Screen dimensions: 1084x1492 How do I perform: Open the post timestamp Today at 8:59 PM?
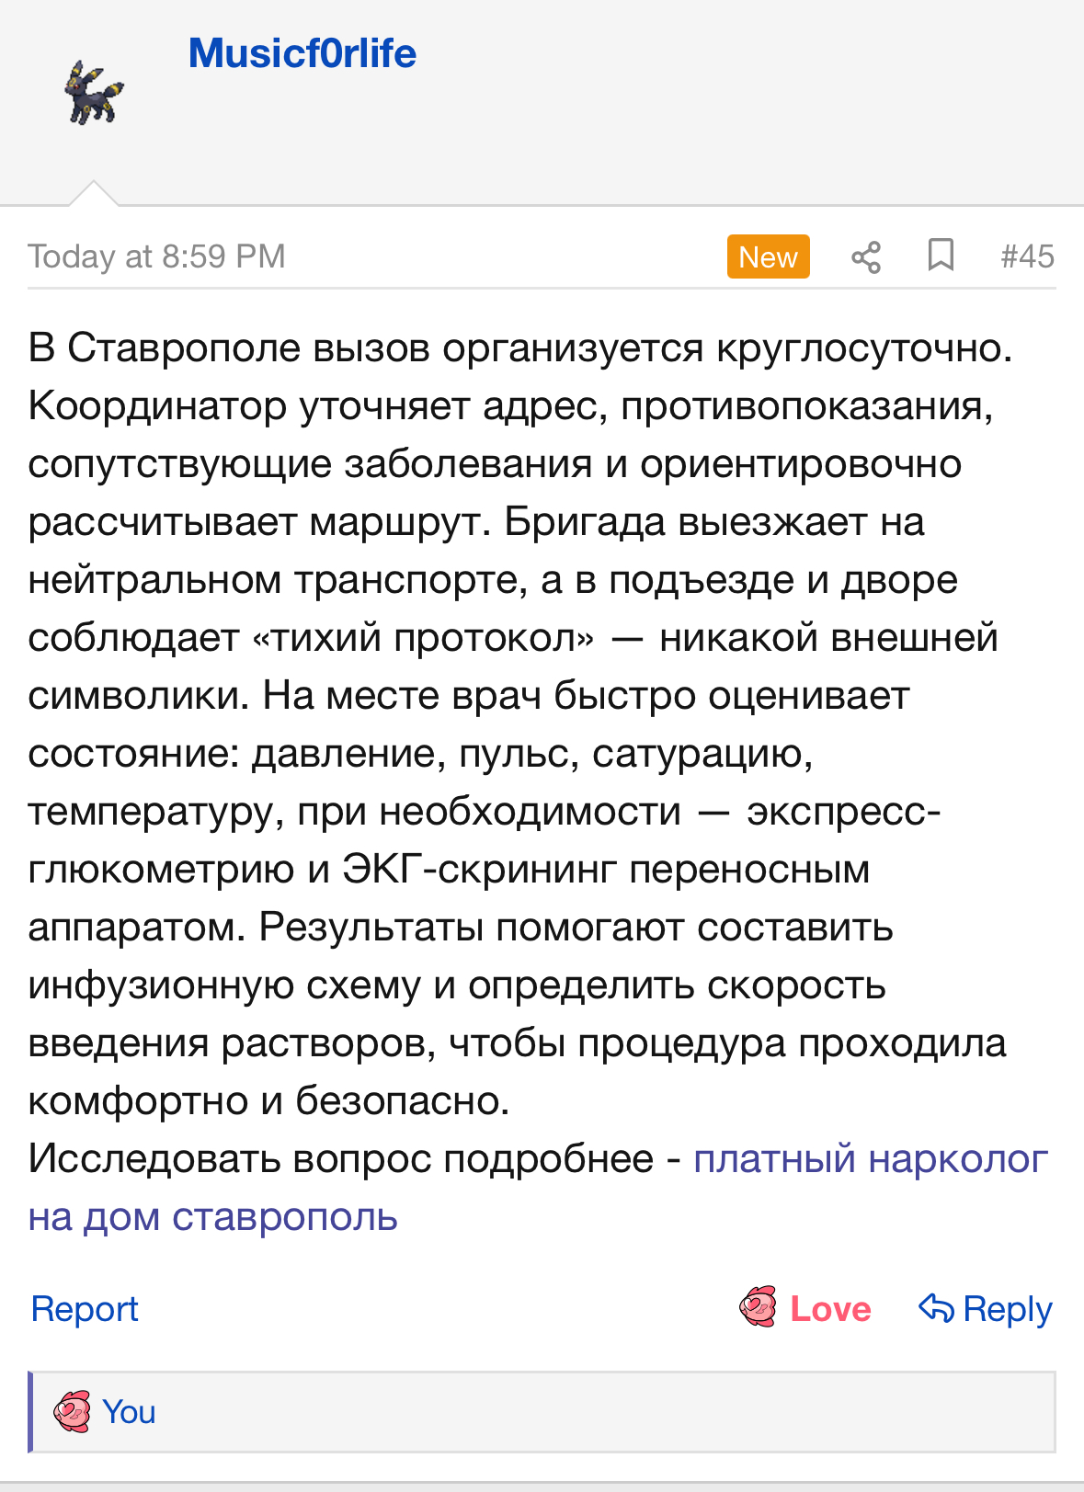point(156,256)
